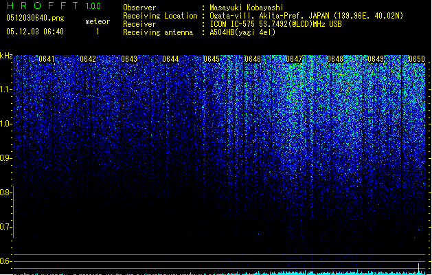Click the kHz axis unit label

click(6, 56)
